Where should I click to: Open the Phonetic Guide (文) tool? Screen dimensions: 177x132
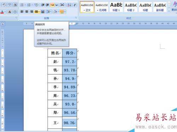(10, 5)
